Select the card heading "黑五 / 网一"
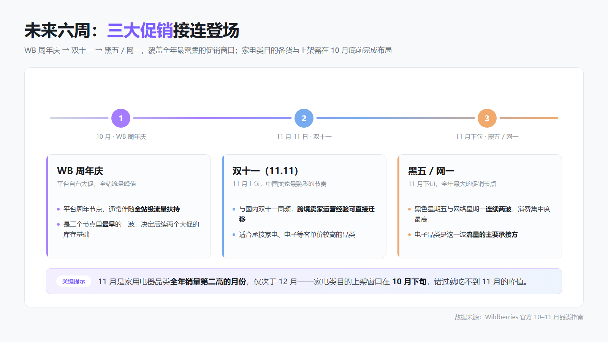 coord(431,171)
